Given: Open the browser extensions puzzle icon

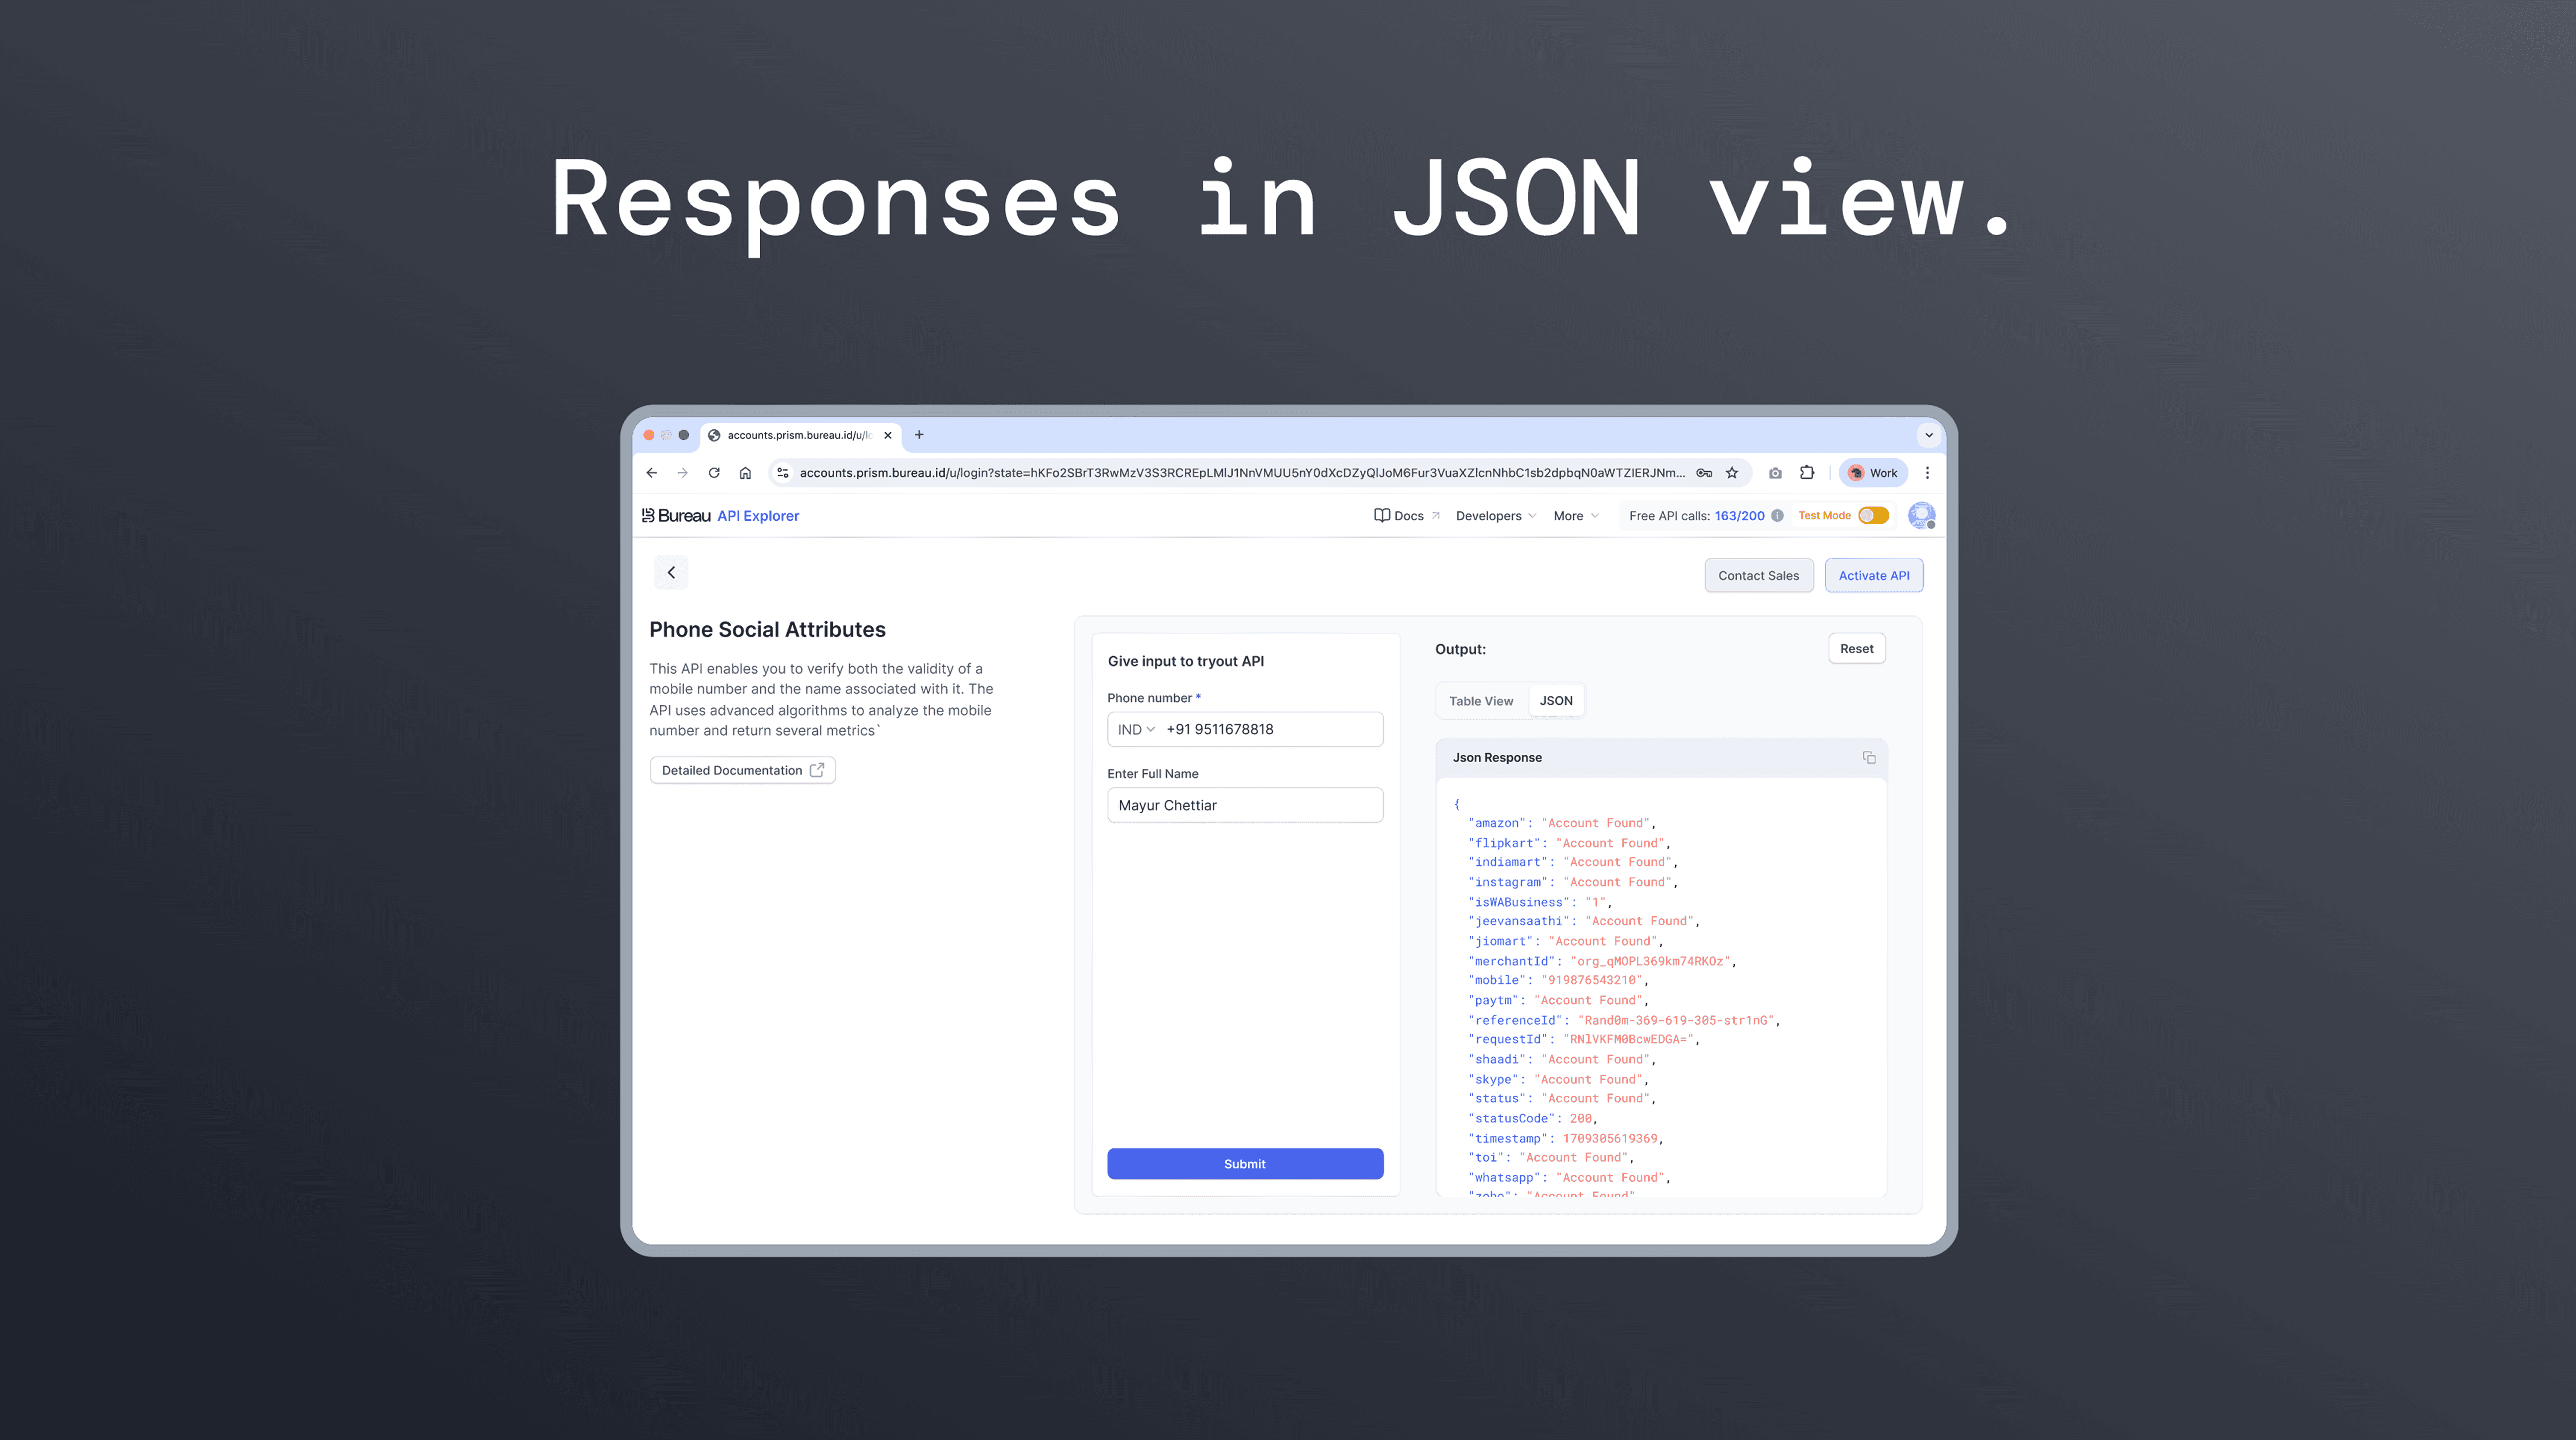Looking at the screenshot, I should (x=1806, y=473).
